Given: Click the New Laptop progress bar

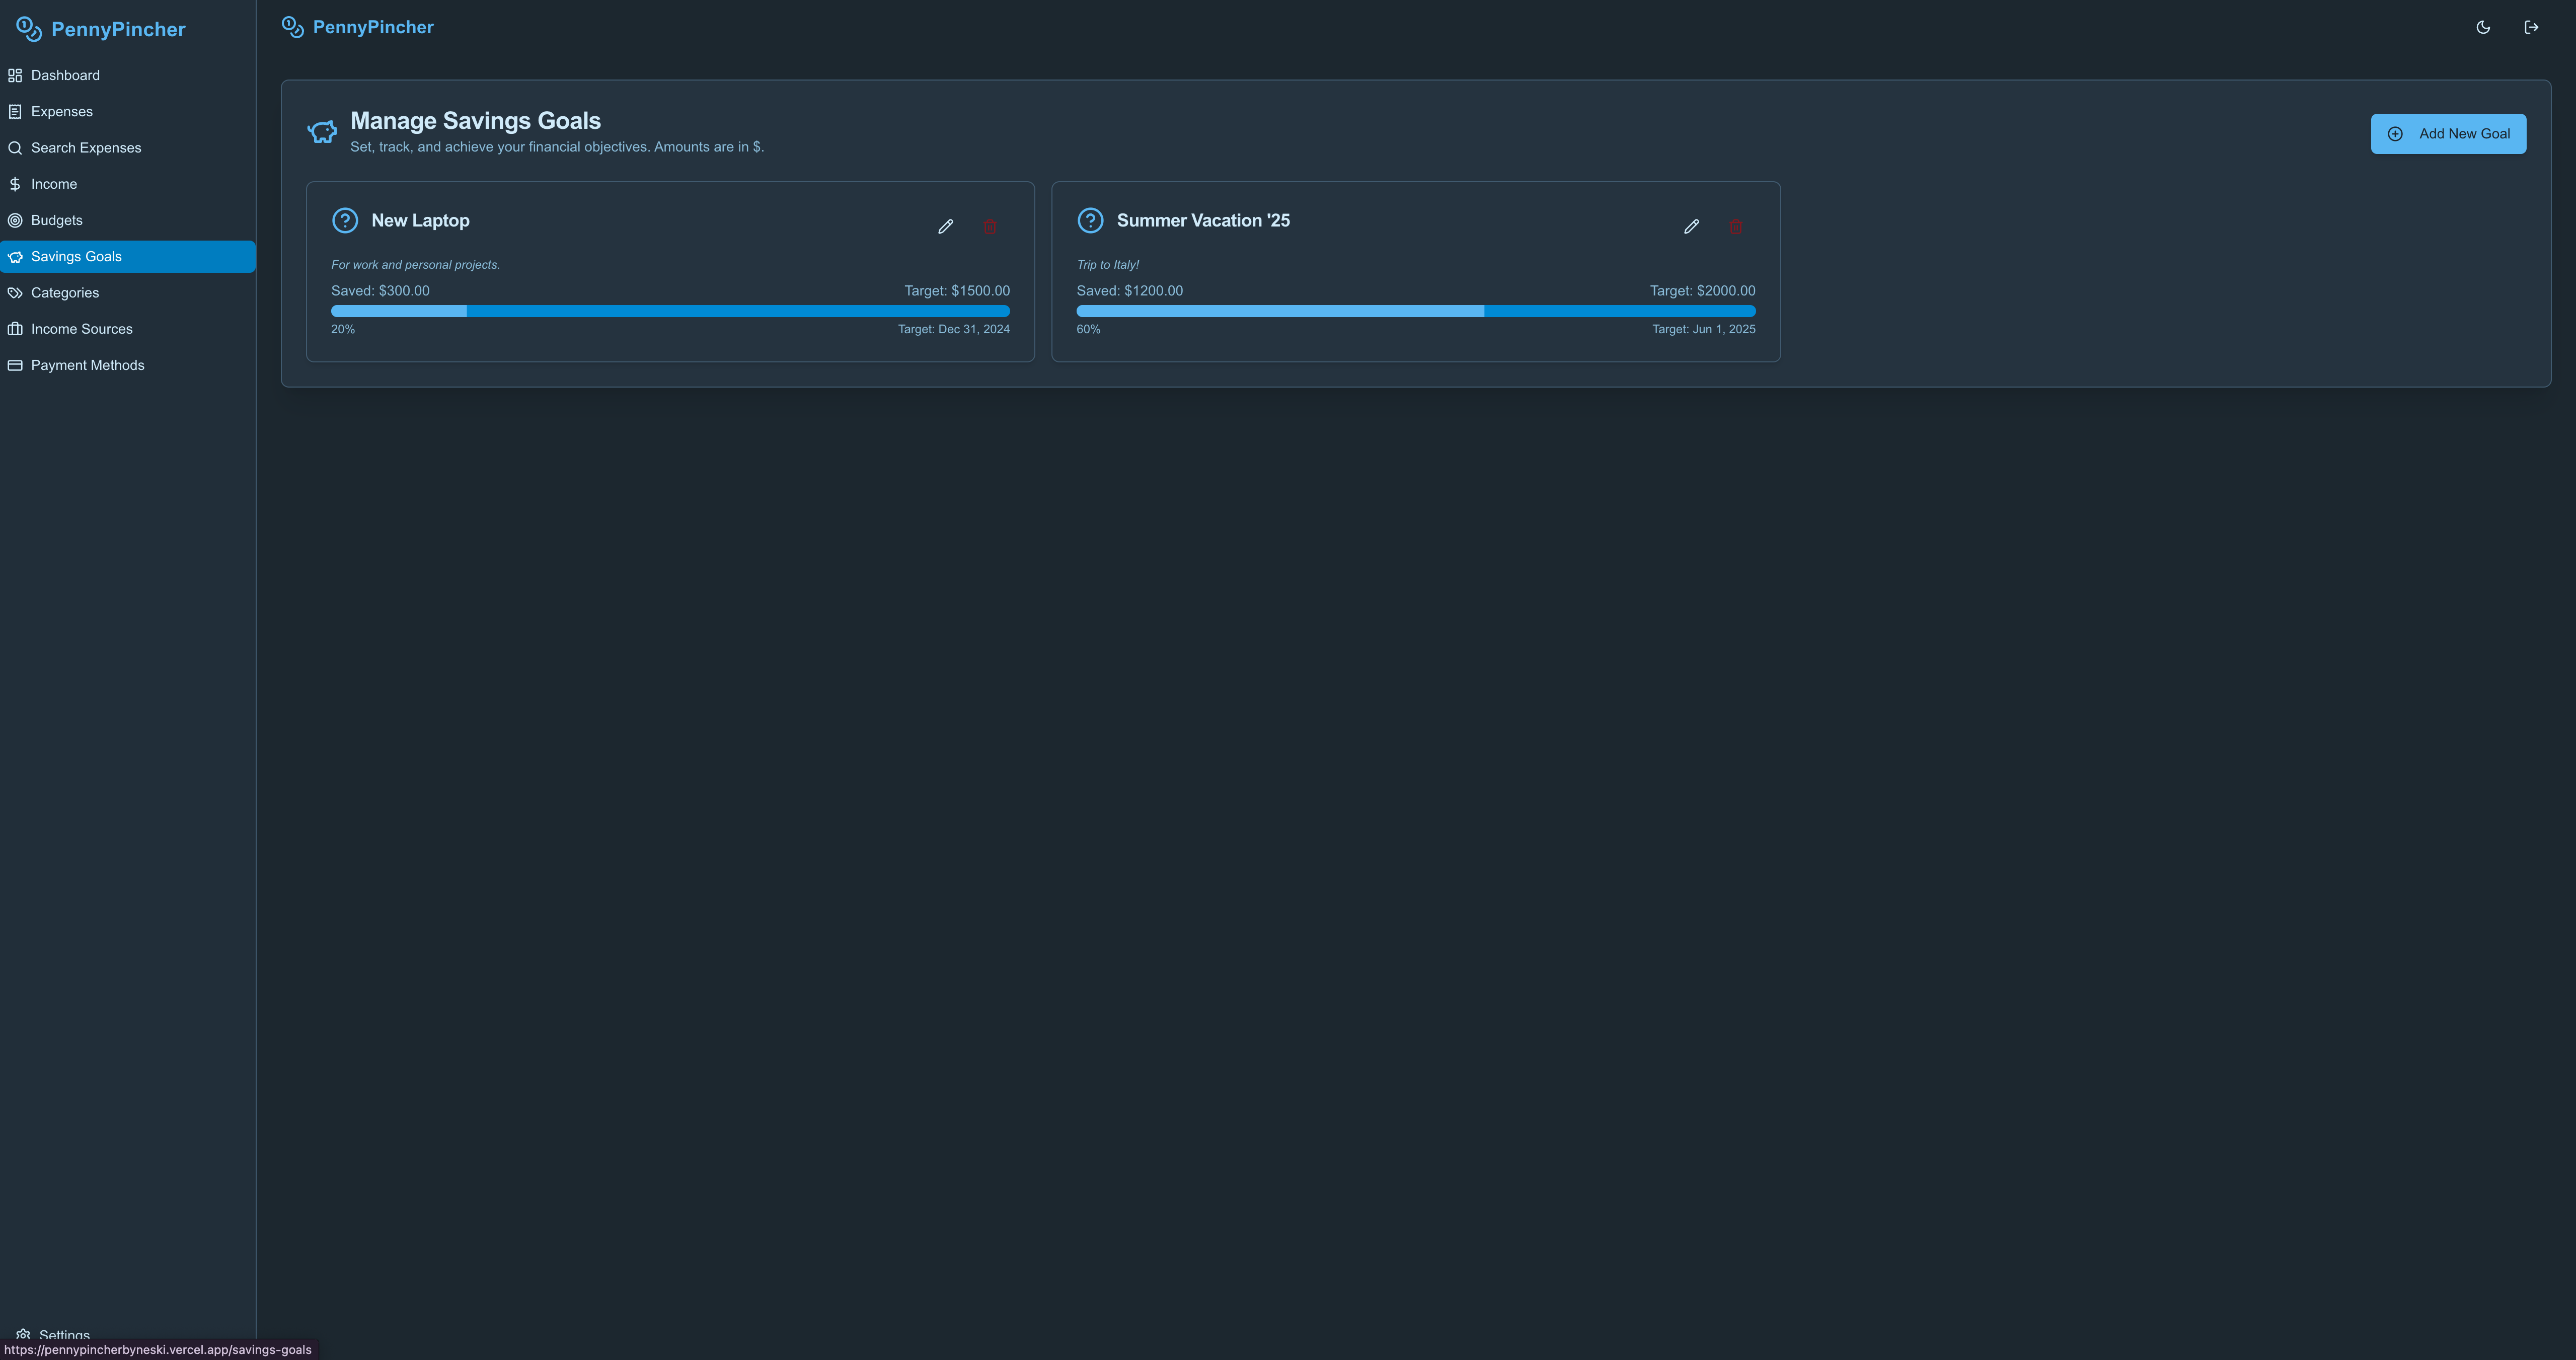Looking at the screenshot, I should (670, 311).
